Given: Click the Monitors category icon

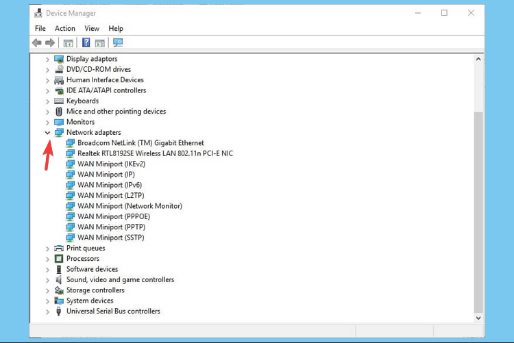Looking at the screenshot, I should pos(59,122).
